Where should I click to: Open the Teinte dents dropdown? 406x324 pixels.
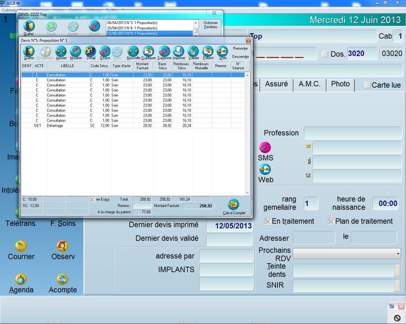[x=398, y=270]
